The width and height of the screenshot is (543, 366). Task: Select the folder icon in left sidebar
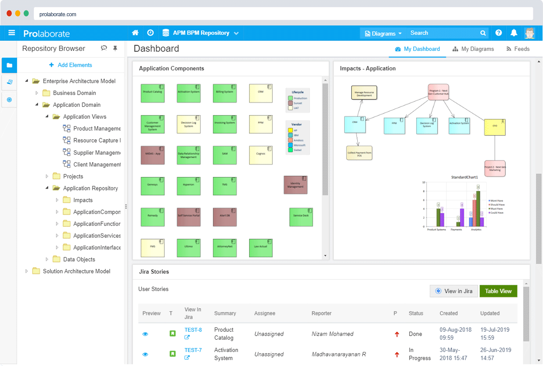(9, 65)
